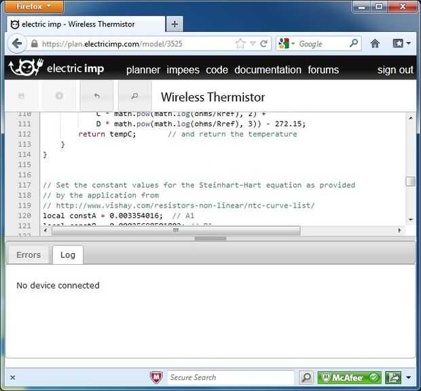Switch to the Log tab
Screen dimensions: 421x391
tap(68, 255)
